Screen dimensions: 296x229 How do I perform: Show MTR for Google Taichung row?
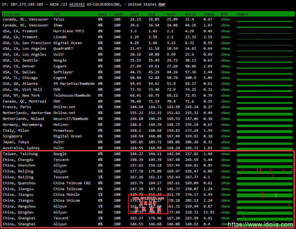(225, 154)
